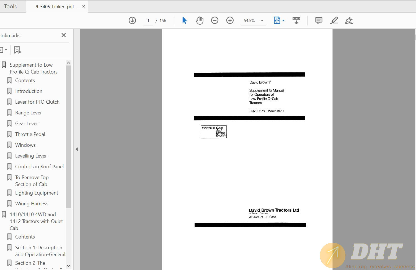Open 1410/1410 4WD and 1412 Tractors bookmark
The image size is (416, 270).
tap(36, 221)
